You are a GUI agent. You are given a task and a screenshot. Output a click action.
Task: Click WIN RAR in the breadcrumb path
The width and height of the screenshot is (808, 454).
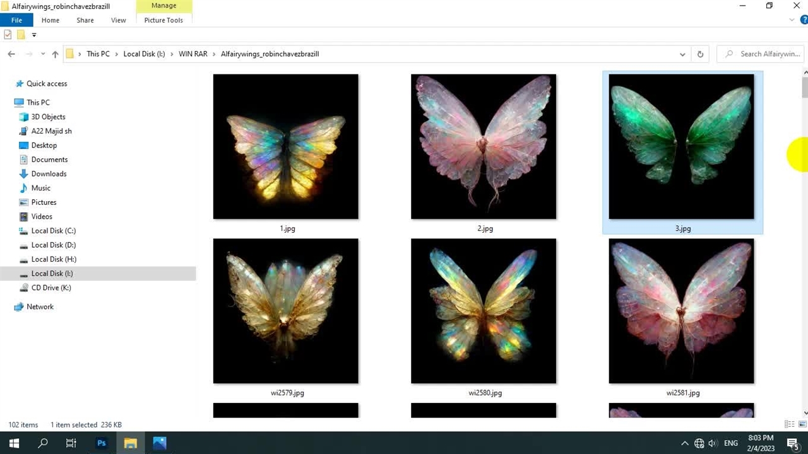click(x=193, y=54)
